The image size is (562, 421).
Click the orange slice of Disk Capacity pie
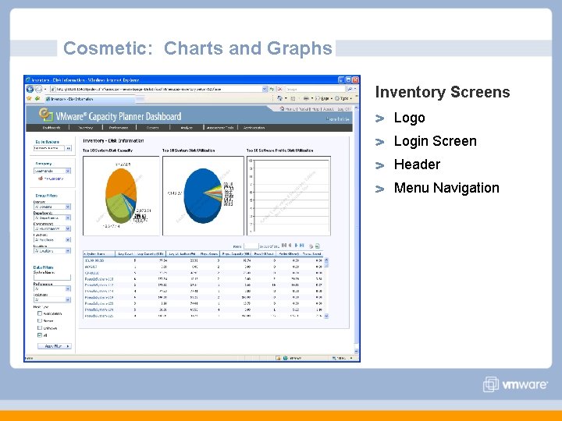point(120,182)
